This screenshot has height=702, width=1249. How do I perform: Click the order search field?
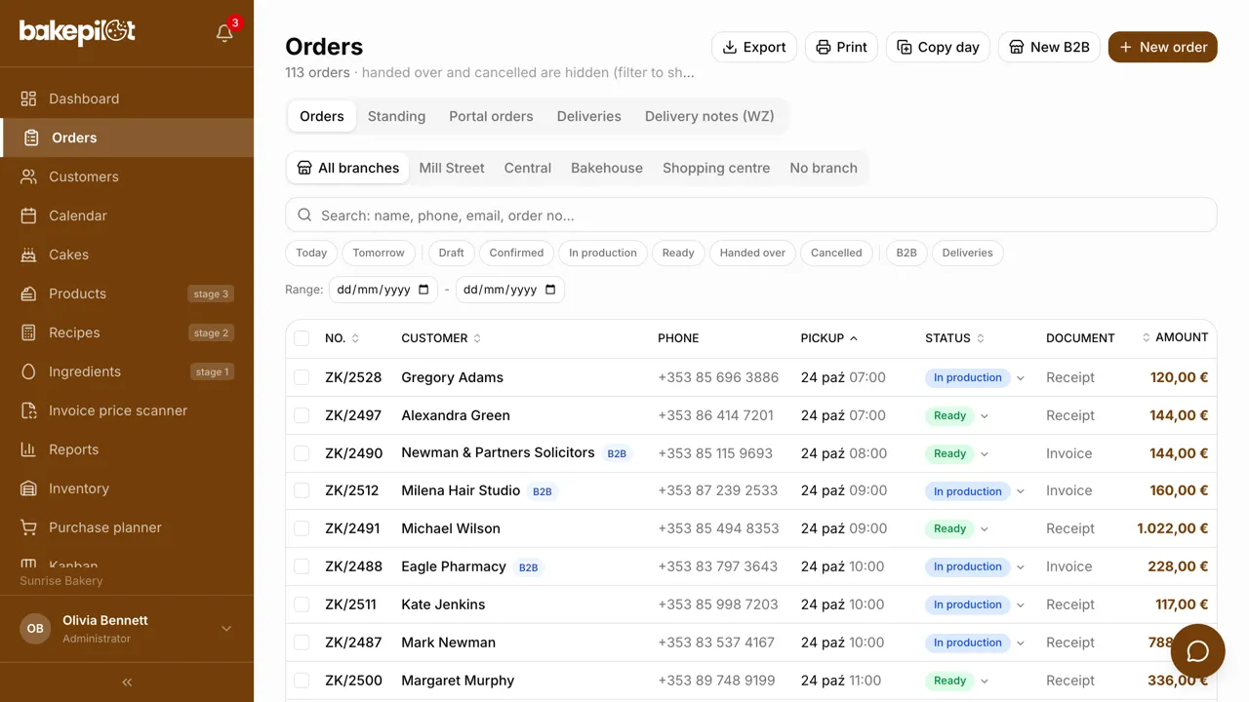coord(750,214)
